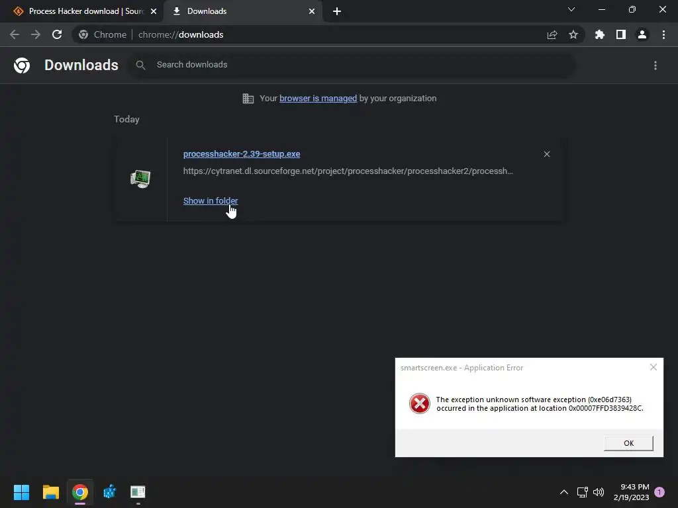678x508 pixels.
Task: Open the Chrome profile avatar
Action: pyautogui.click(x=642, y=34)
